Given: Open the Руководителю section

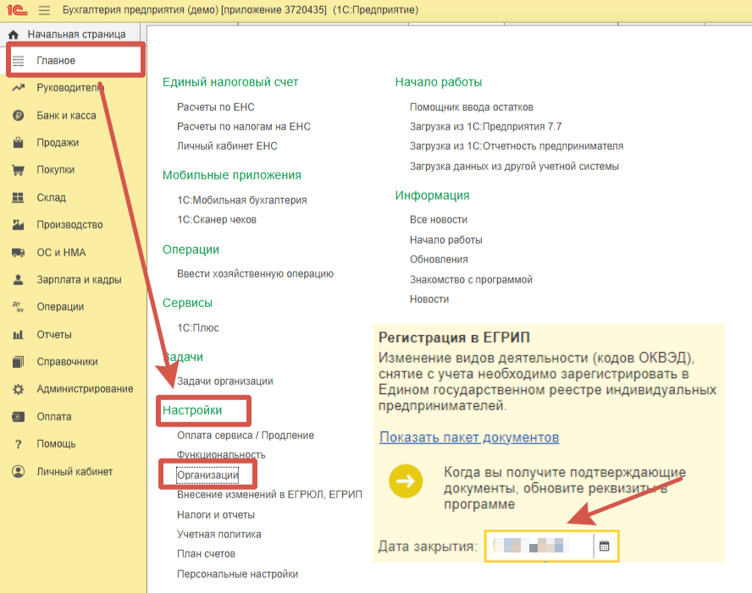Looking at the screenshot, I should point(70,88).
